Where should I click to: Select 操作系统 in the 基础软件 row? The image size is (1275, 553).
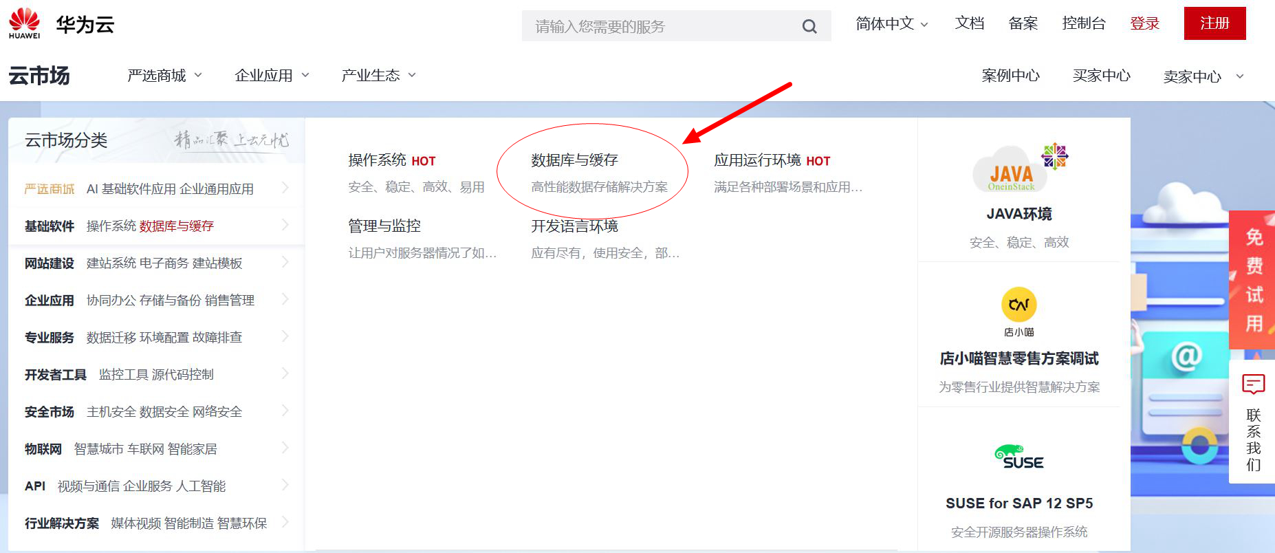pos(111,226)
